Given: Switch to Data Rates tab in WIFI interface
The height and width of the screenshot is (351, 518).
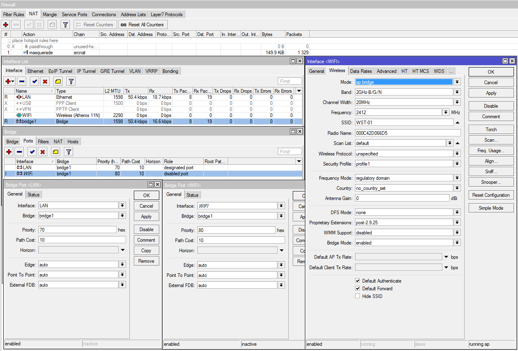Looking at the screenshot, I should (x=361, y=71).
